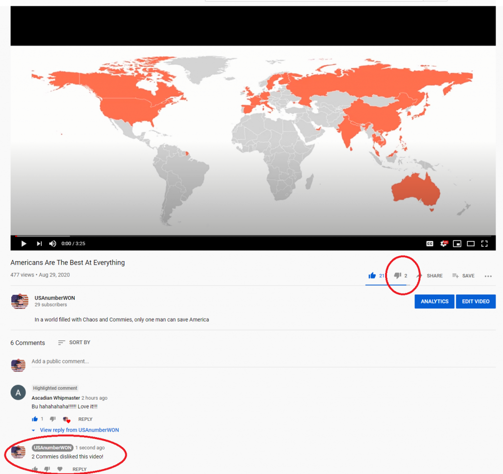Click the video progress bar
503x474 pixels.
(x=253, y=236)
